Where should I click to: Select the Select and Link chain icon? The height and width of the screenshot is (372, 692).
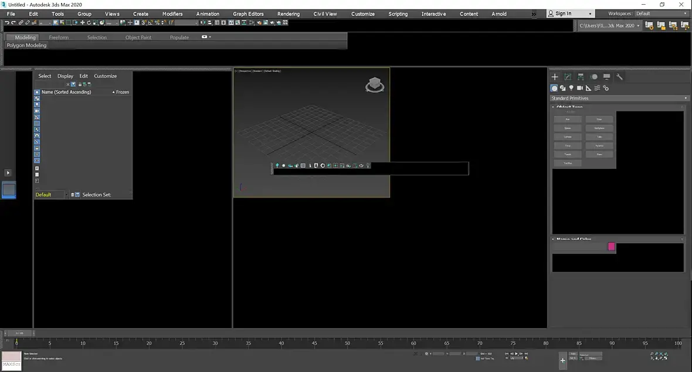click(x=21, y=22)
